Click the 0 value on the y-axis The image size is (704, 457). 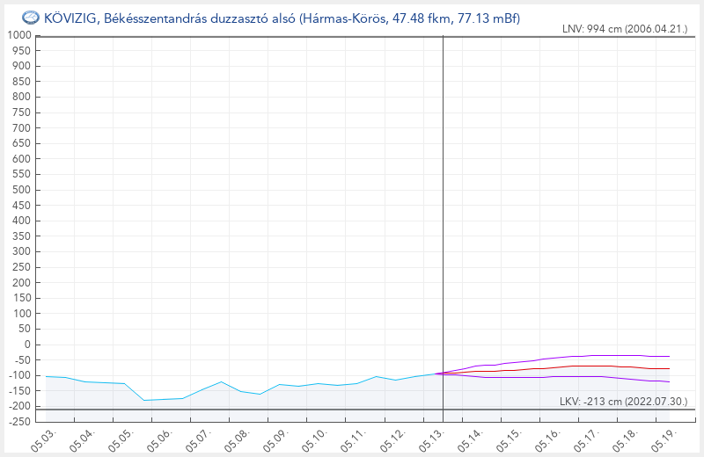pos(28,345)
